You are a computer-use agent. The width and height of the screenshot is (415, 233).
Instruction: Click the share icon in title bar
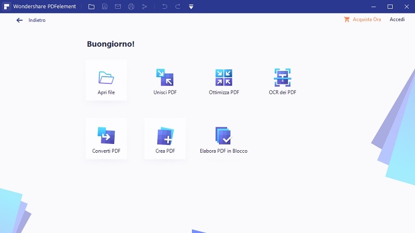coord(144,7)
